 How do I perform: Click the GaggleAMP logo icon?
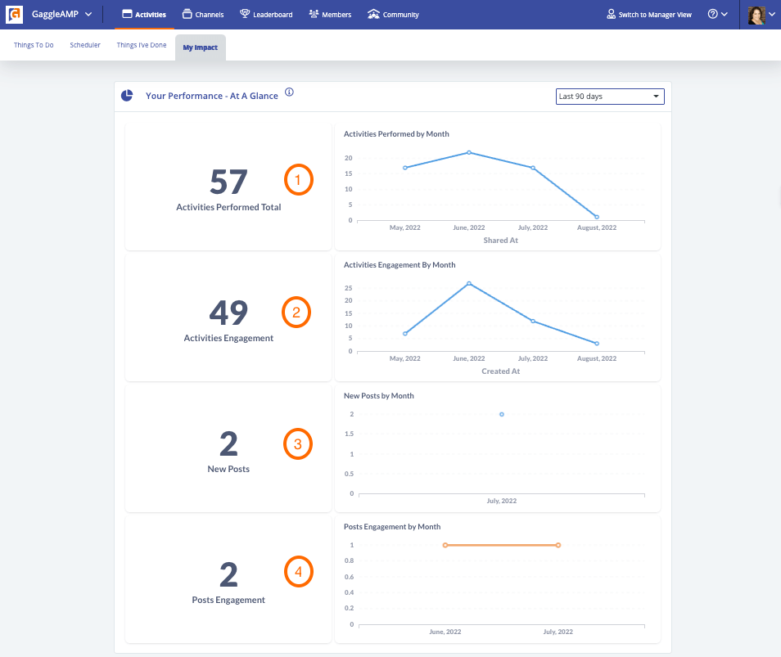14,15
